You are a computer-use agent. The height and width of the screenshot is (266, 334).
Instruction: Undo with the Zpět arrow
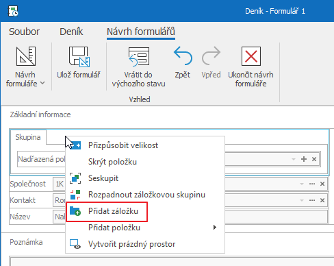coord(183,56)
